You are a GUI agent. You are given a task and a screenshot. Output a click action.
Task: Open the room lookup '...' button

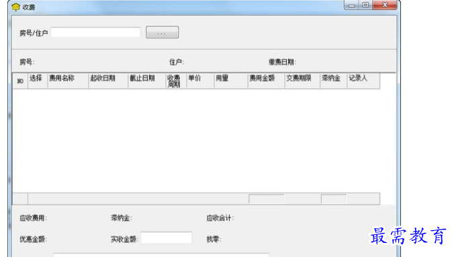click(162, 32)
